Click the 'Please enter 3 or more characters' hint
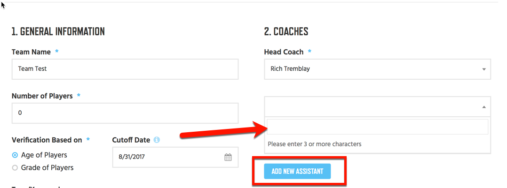507x188 pixels. 315,144
